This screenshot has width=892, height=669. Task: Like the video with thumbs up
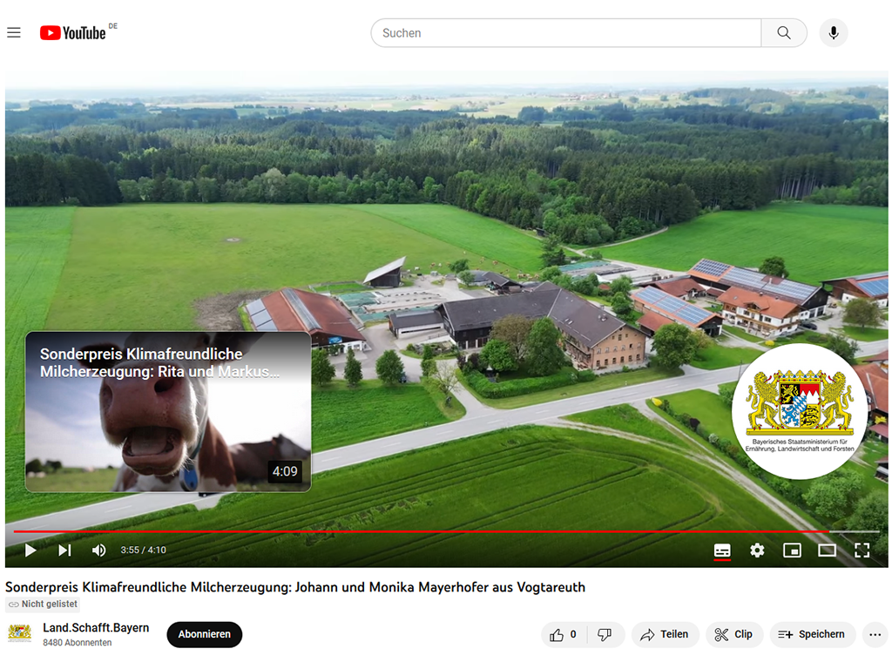pyautogui.click(x=564, y=634)
